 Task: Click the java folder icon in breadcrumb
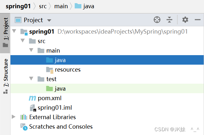(78, 6)
